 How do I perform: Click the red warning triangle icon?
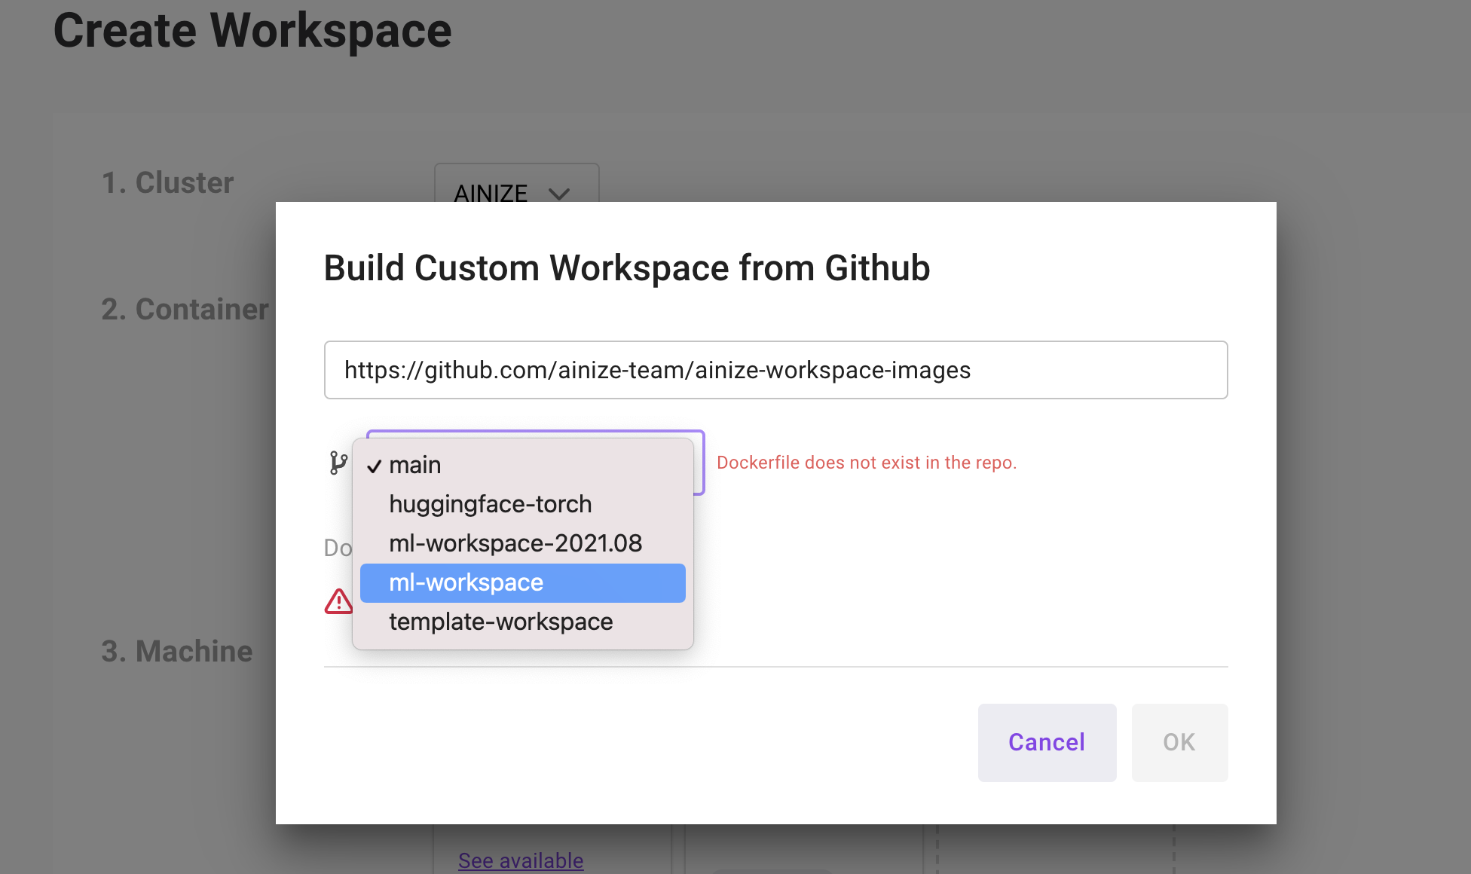pos(337,600)
